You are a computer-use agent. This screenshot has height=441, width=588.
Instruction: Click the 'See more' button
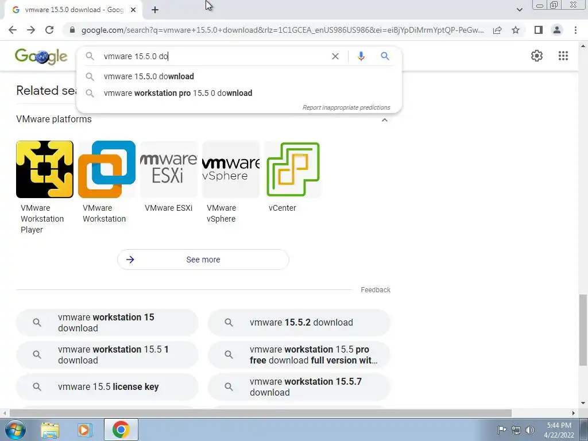pos(203,260)
